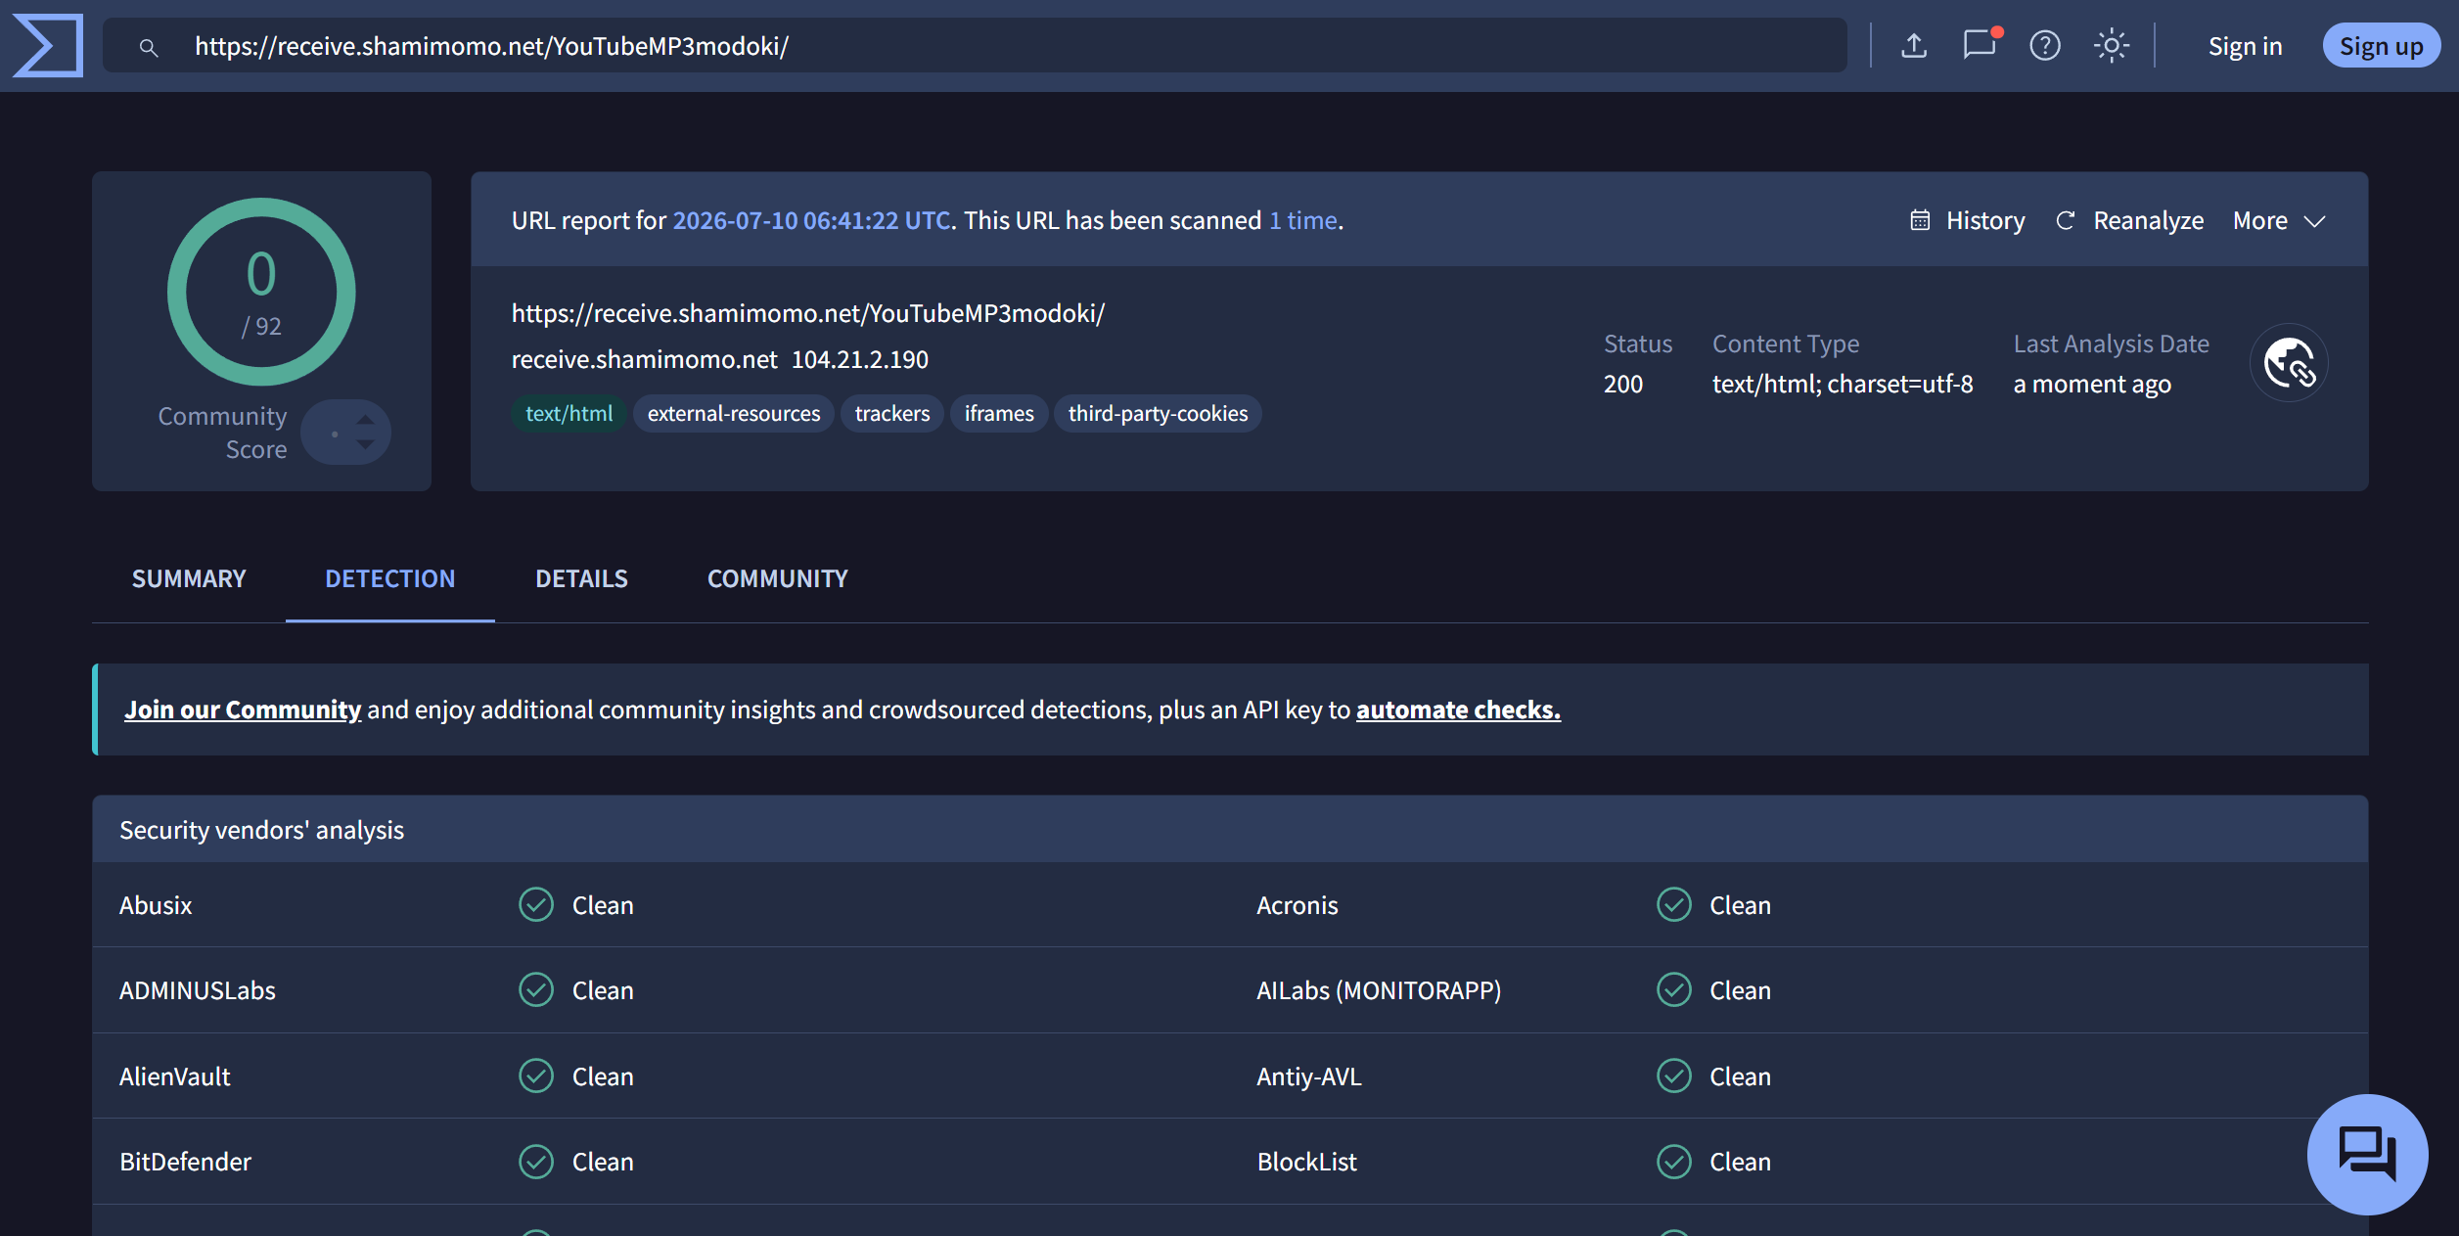Click the AlienVault clean checkmark icon
2459x1236 pixels.
536,1076
